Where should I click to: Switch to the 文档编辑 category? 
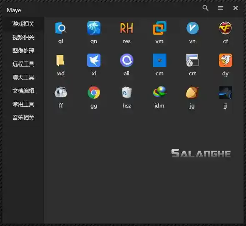[23, 91]
